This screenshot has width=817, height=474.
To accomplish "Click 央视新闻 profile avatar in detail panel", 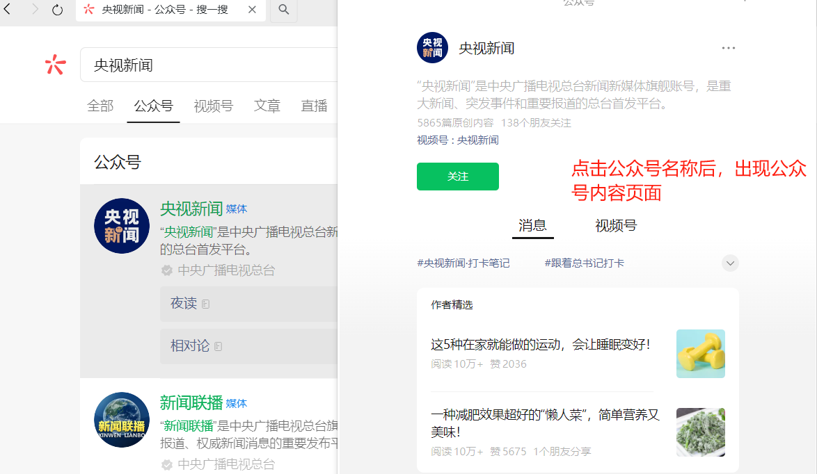I will tap(432, 47).
